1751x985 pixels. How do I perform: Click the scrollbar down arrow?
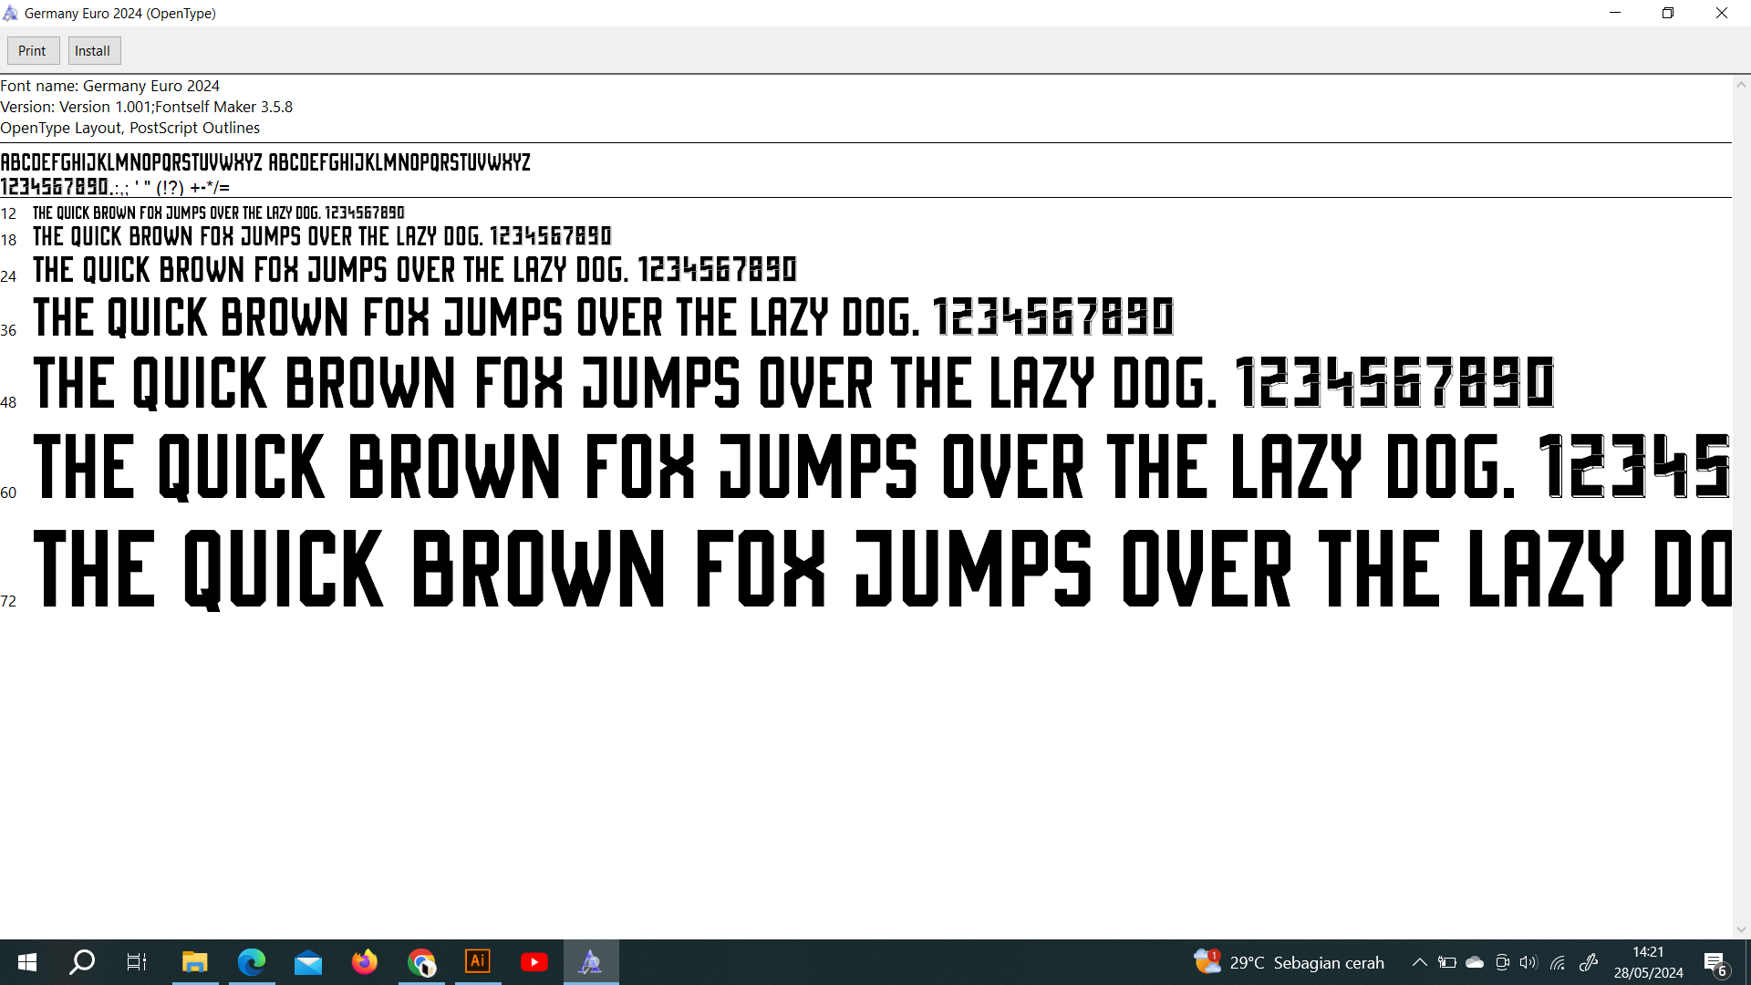tap(1741, 929)
